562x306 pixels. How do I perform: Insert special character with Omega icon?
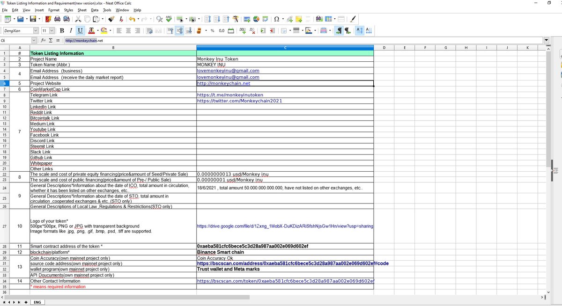(x=277, y=19)
